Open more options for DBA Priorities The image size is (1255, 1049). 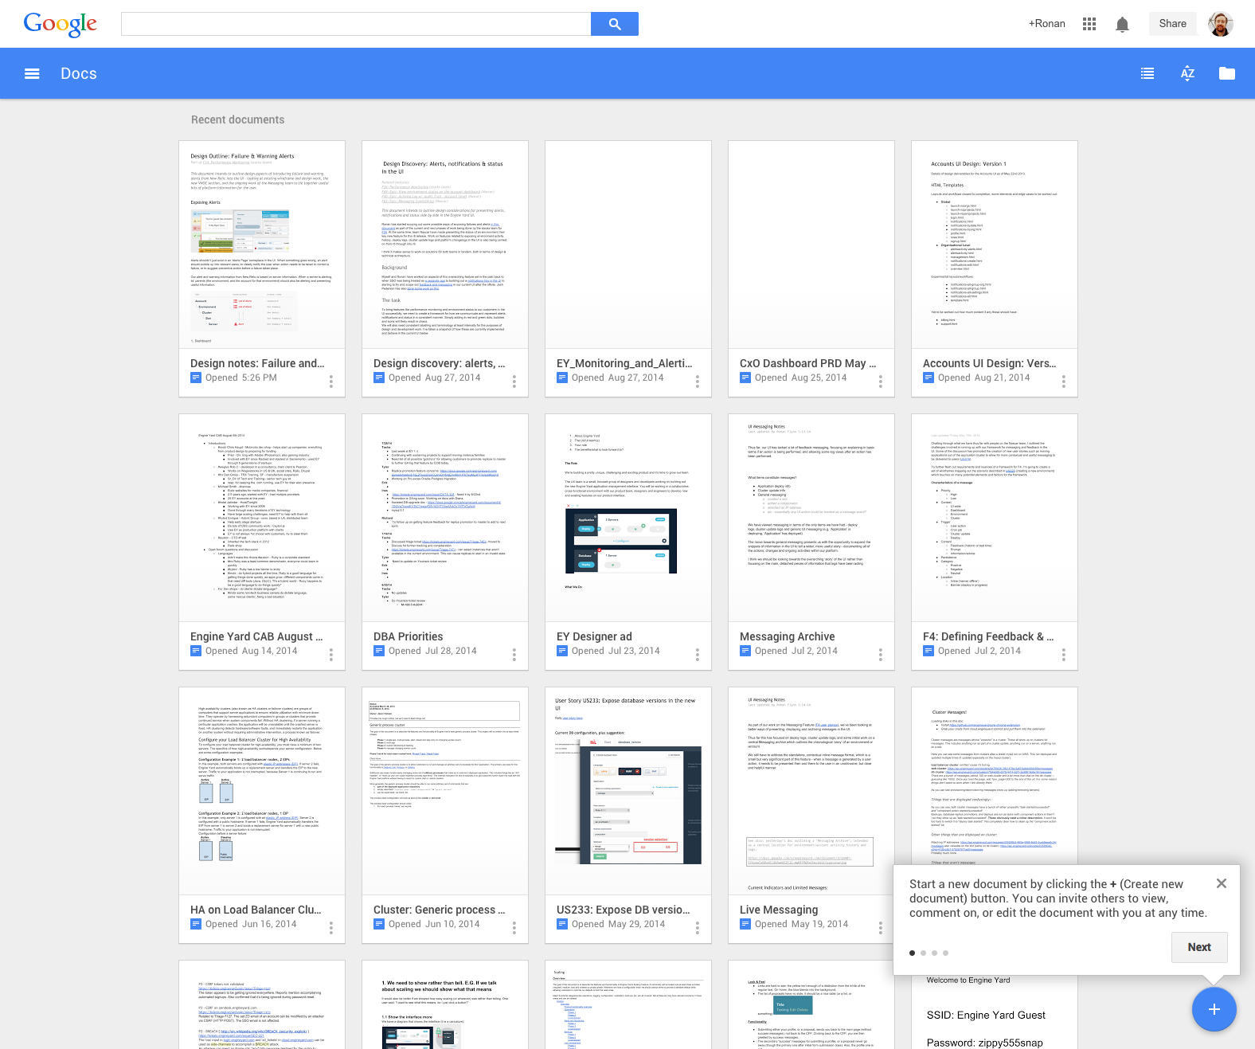pos(514,655)
